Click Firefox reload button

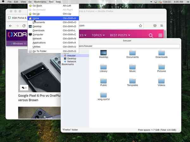point(24,26)
